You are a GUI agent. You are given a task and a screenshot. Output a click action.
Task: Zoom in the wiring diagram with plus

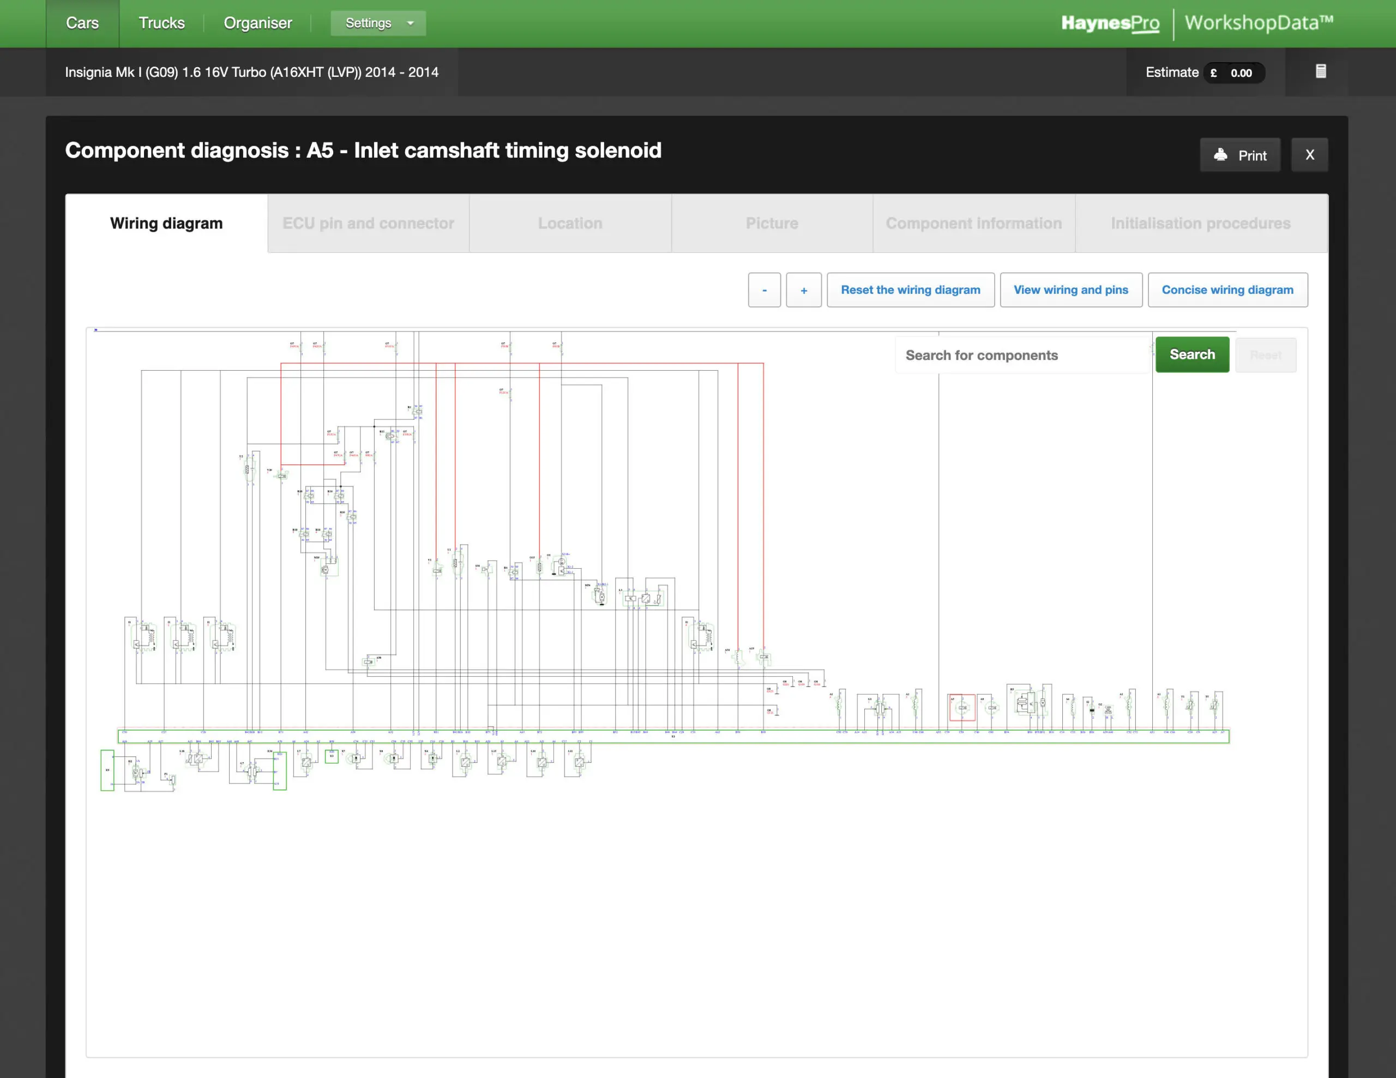803,290
